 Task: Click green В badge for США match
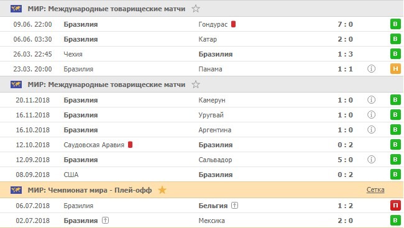coord(395,175)
